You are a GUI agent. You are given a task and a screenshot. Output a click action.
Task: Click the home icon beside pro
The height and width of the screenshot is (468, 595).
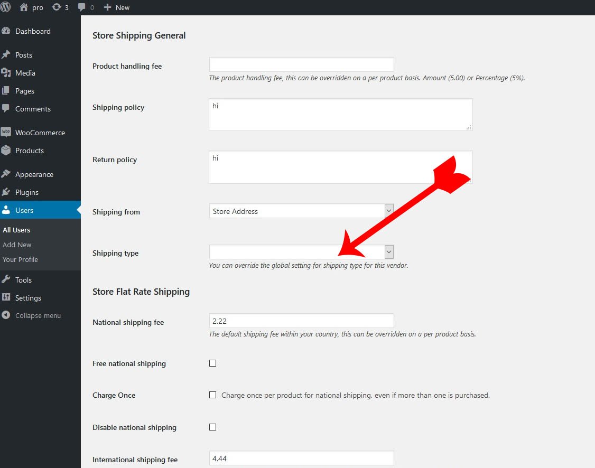click(x=24, y=7)
